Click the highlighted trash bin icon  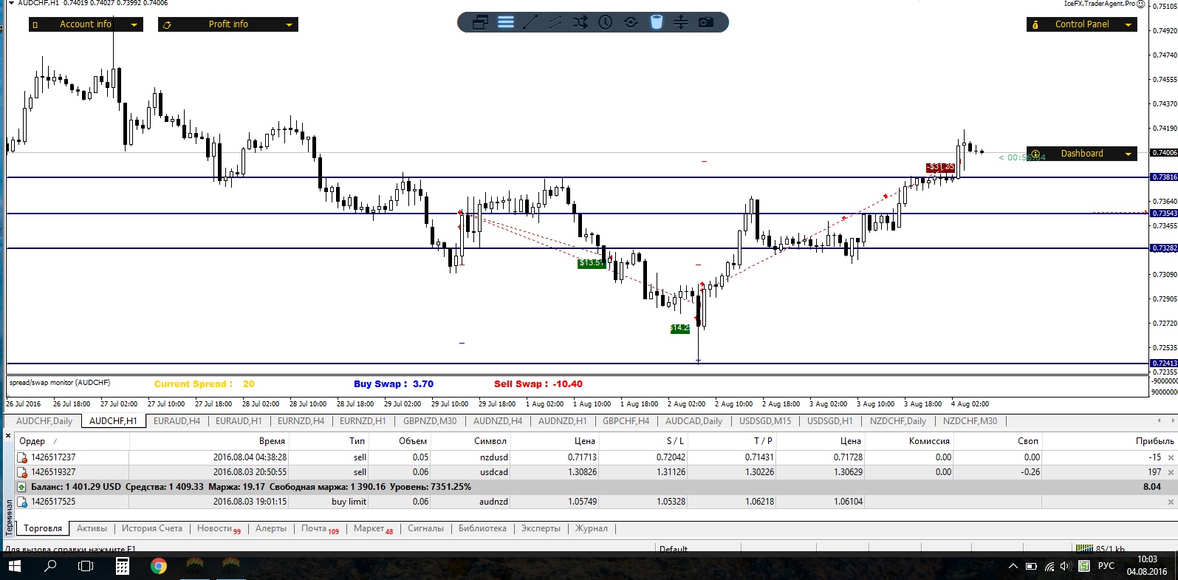(657, 22)
